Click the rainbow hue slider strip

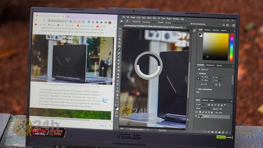[x=232, y=47]
